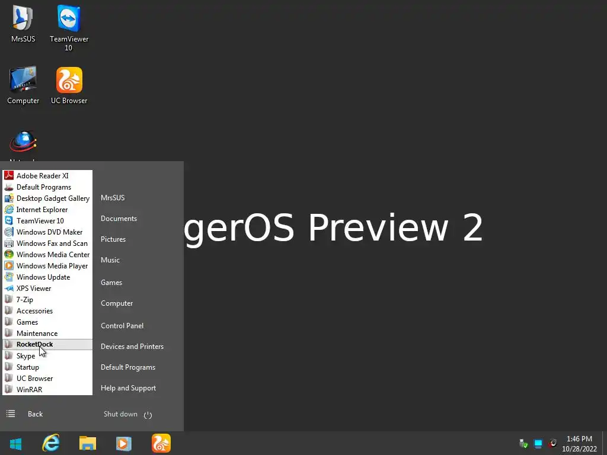This screenshot has width=607, height=455.
Task: Open Pictures from the Start menu
Action: click(x=113, y=239)
